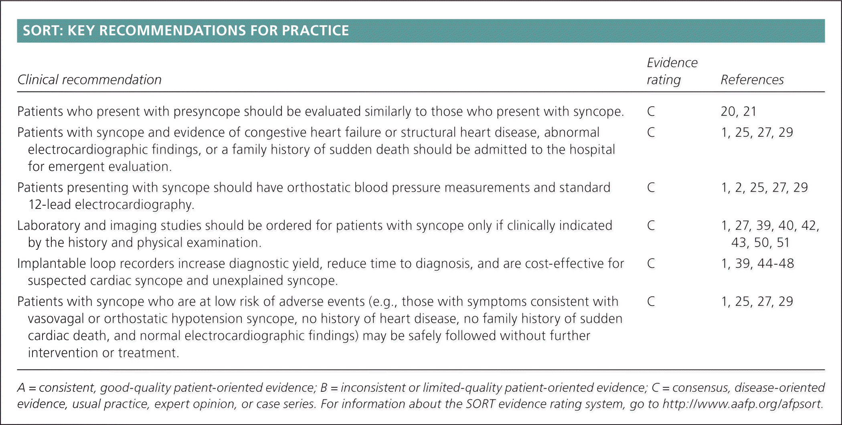Click the C rating for implantable loop recorders
This screenshot has width=842, height=425.
click(x=651, y=264)
